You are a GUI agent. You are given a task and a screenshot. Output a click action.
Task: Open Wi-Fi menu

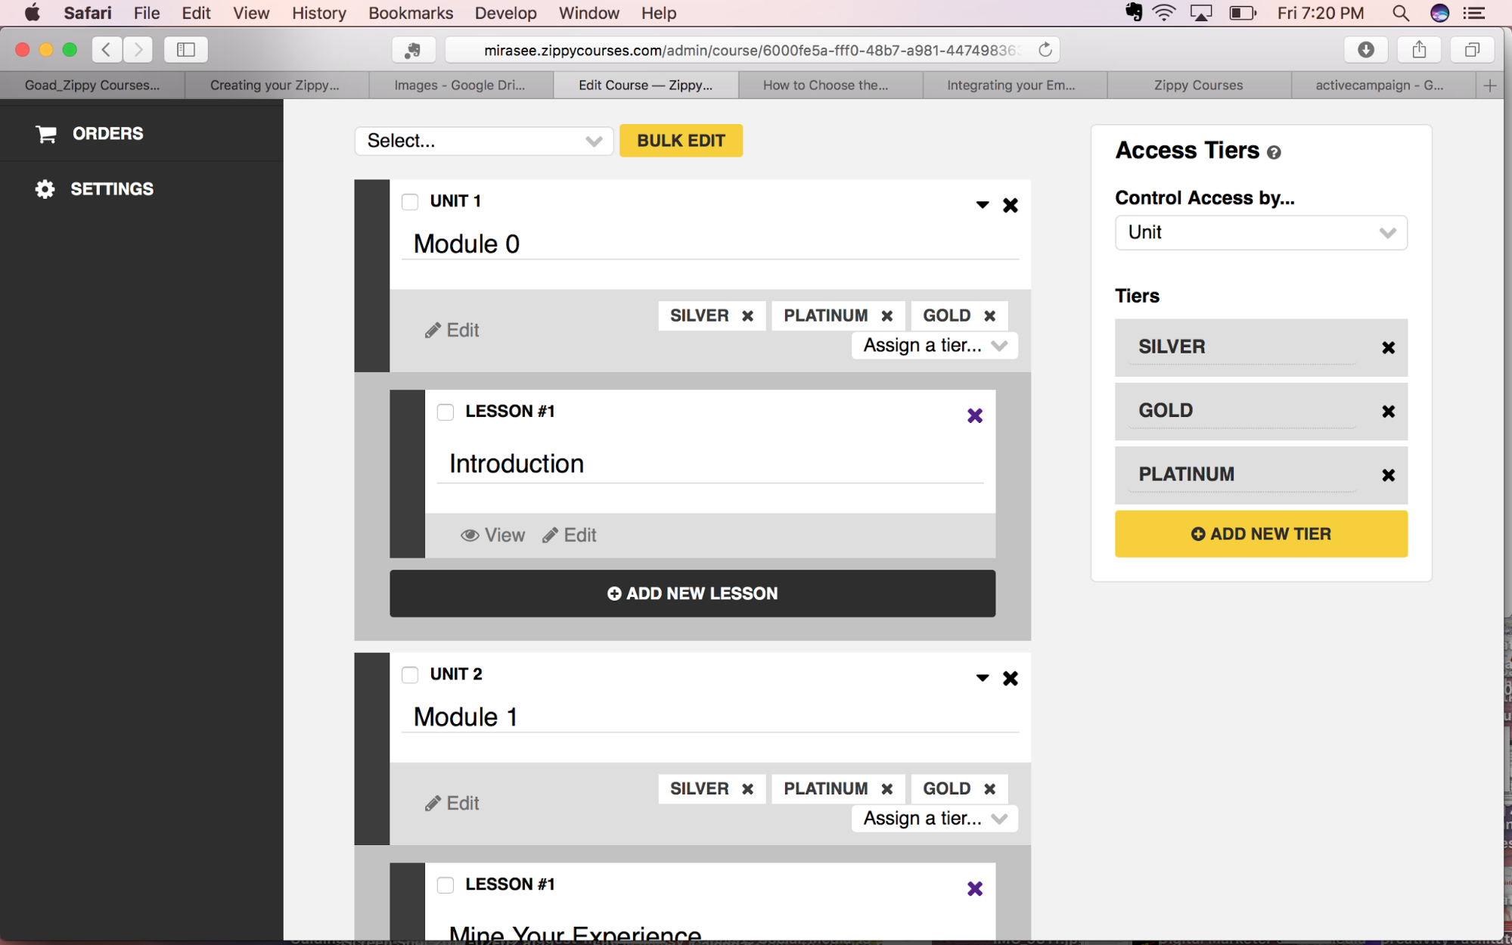[x=1164, y=13]
